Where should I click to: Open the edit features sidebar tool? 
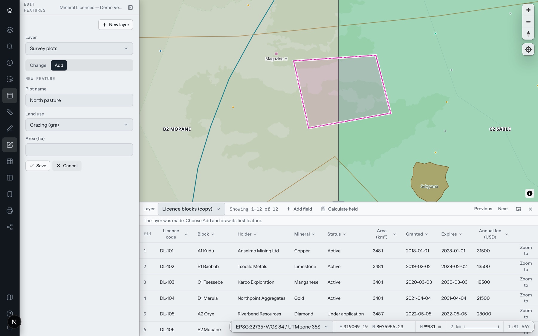pos(10,145)
